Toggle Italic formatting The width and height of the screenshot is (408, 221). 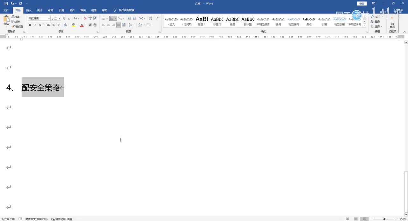point(35,25)
